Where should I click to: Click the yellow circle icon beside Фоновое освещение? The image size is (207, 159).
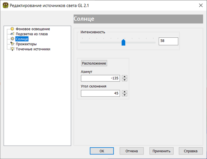tap(12, 29)
